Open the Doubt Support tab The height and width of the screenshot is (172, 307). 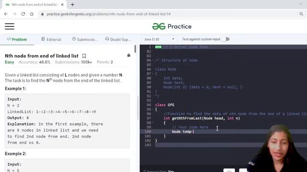(x=118, y=39)
